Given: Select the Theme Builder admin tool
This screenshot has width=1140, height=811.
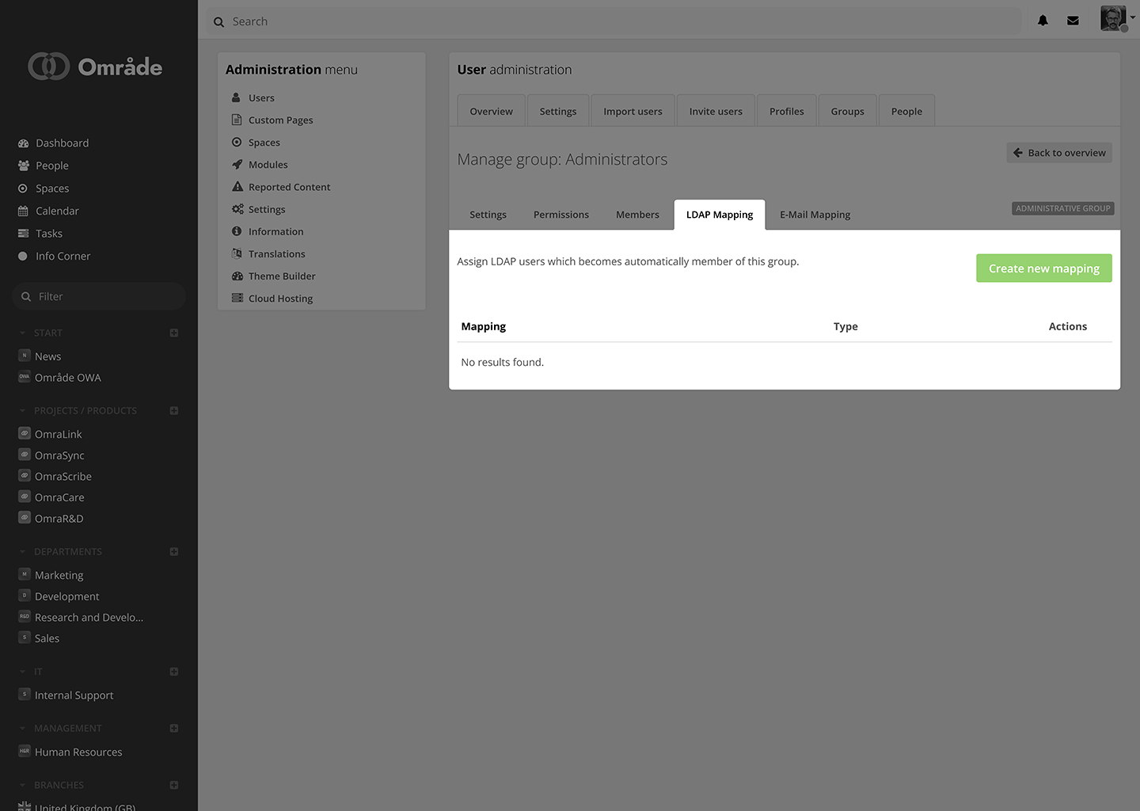Looking at the screenshot, I should click(281, 276).
